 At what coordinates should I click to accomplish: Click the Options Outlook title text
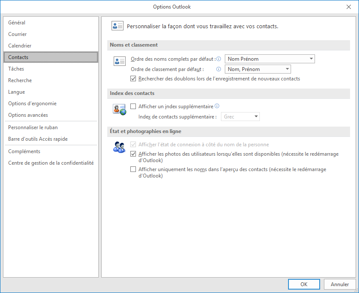click(172, 7)
